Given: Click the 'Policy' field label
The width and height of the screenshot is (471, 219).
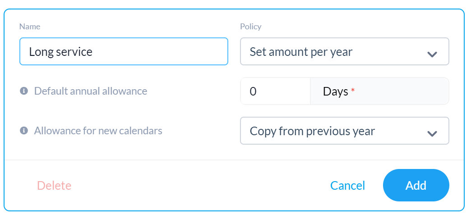Looking at the screenshot, I should tap(251, 27).
